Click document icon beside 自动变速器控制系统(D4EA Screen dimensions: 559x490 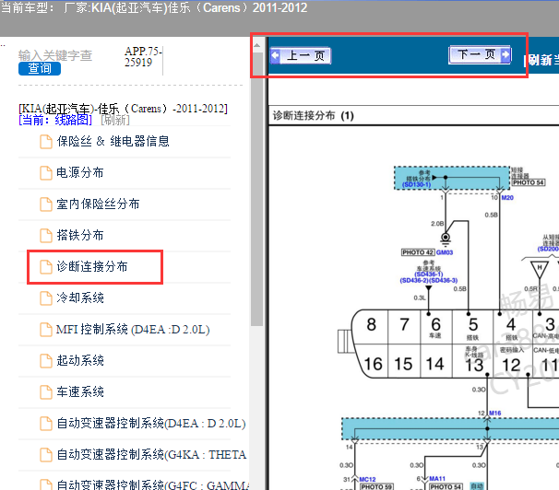[x=45, y=424]
